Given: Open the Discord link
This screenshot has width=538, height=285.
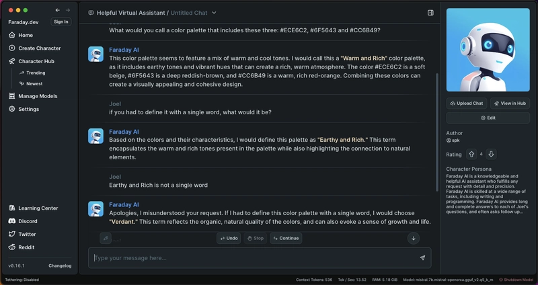Looking at the screenshot, I should tap(27, 221).
